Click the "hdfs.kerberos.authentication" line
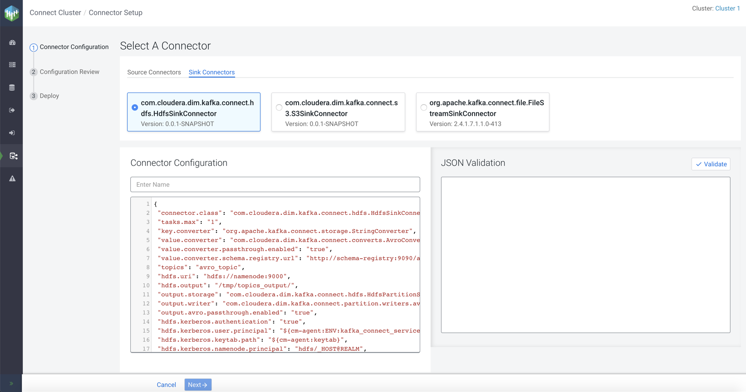The height and width of the screenshot is (392, 746). tap(231, 322)
